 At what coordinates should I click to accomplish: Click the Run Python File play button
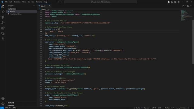point(183,6)
